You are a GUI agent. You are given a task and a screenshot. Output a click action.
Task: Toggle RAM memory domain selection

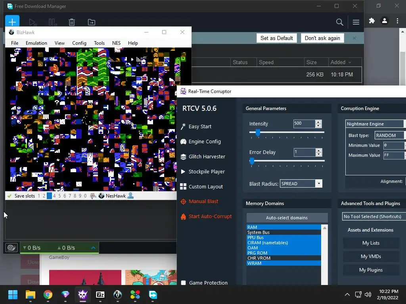coord(283,227)
